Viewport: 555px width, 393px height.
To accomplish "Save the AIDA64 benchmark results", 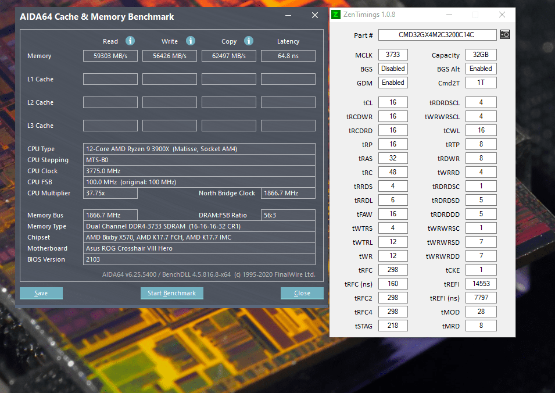I will pyautogui.click(x=41, y=293).
